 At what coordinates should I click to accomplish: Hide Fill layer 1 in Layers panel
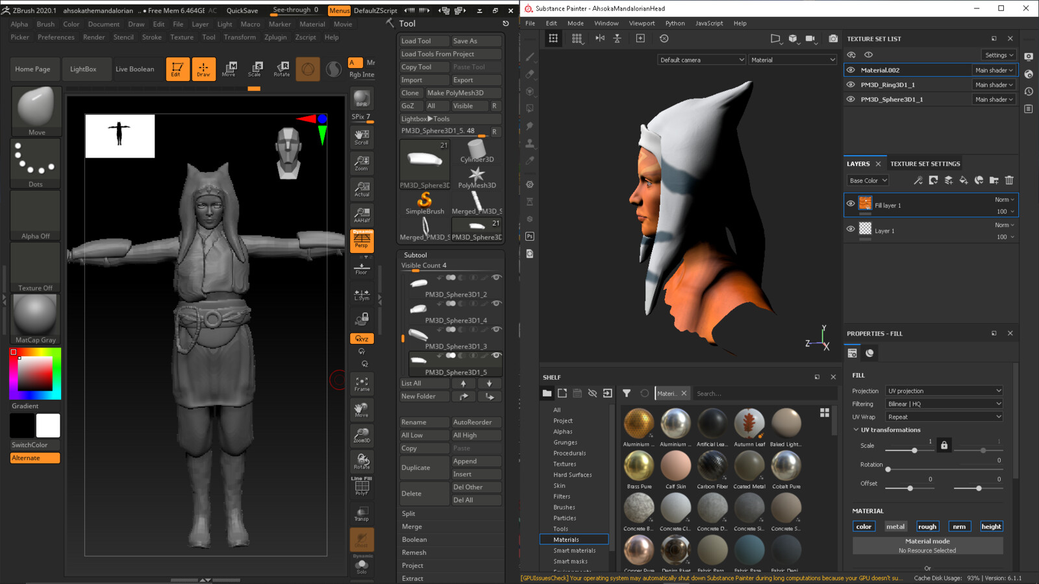851,204
